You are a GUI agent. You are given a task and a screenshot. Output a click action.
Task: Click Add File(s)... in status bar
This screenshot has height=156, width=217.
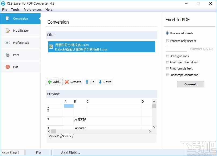[71, 153]
